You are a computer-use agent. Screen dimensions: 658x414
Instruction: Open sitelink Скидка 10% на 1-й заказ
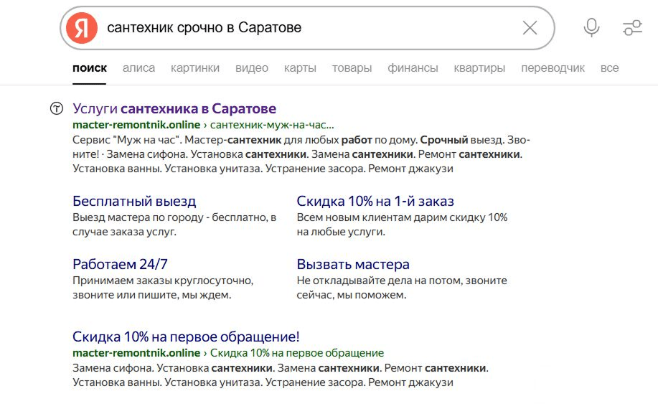pos(375,202)
